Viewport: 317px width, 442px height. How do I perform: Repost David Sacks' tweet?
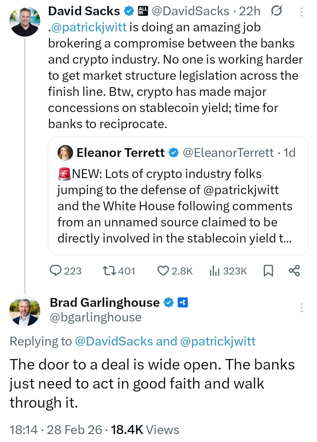[109, 271]
